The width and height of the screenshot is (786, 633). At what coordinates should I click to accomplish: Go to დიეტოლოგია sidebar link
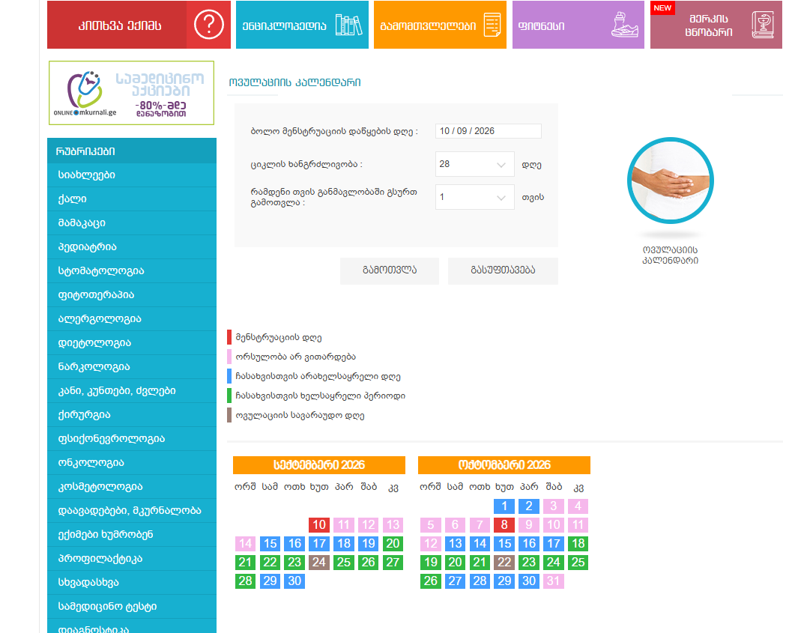coord(132,343)
